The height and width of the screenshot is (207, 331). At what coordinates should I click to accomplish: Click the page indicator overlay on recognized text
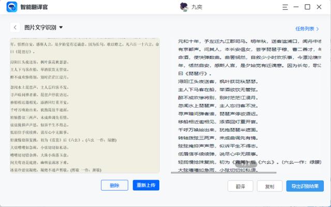coord(246,164)
